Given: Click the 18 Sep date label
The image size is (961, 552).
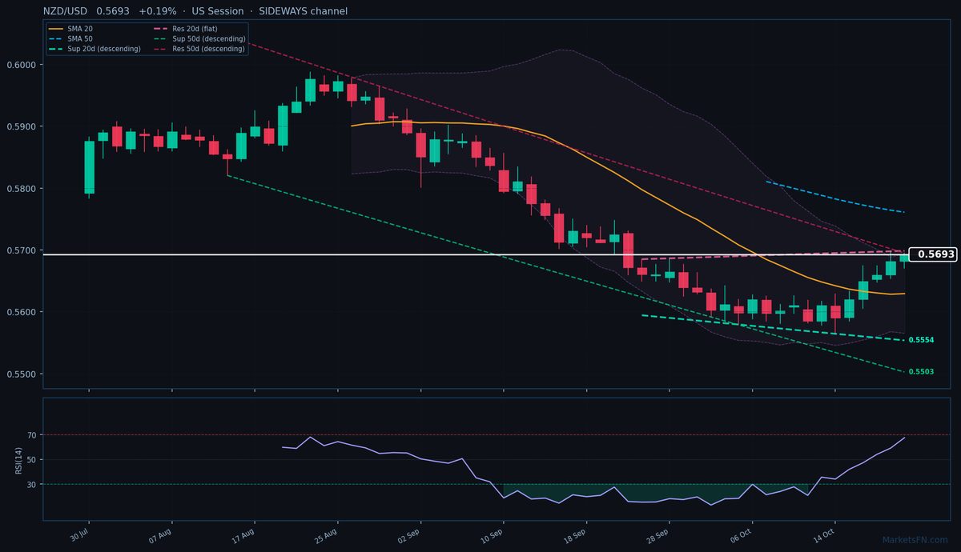Looking at the screenshot, I should (x=576, y=534).
